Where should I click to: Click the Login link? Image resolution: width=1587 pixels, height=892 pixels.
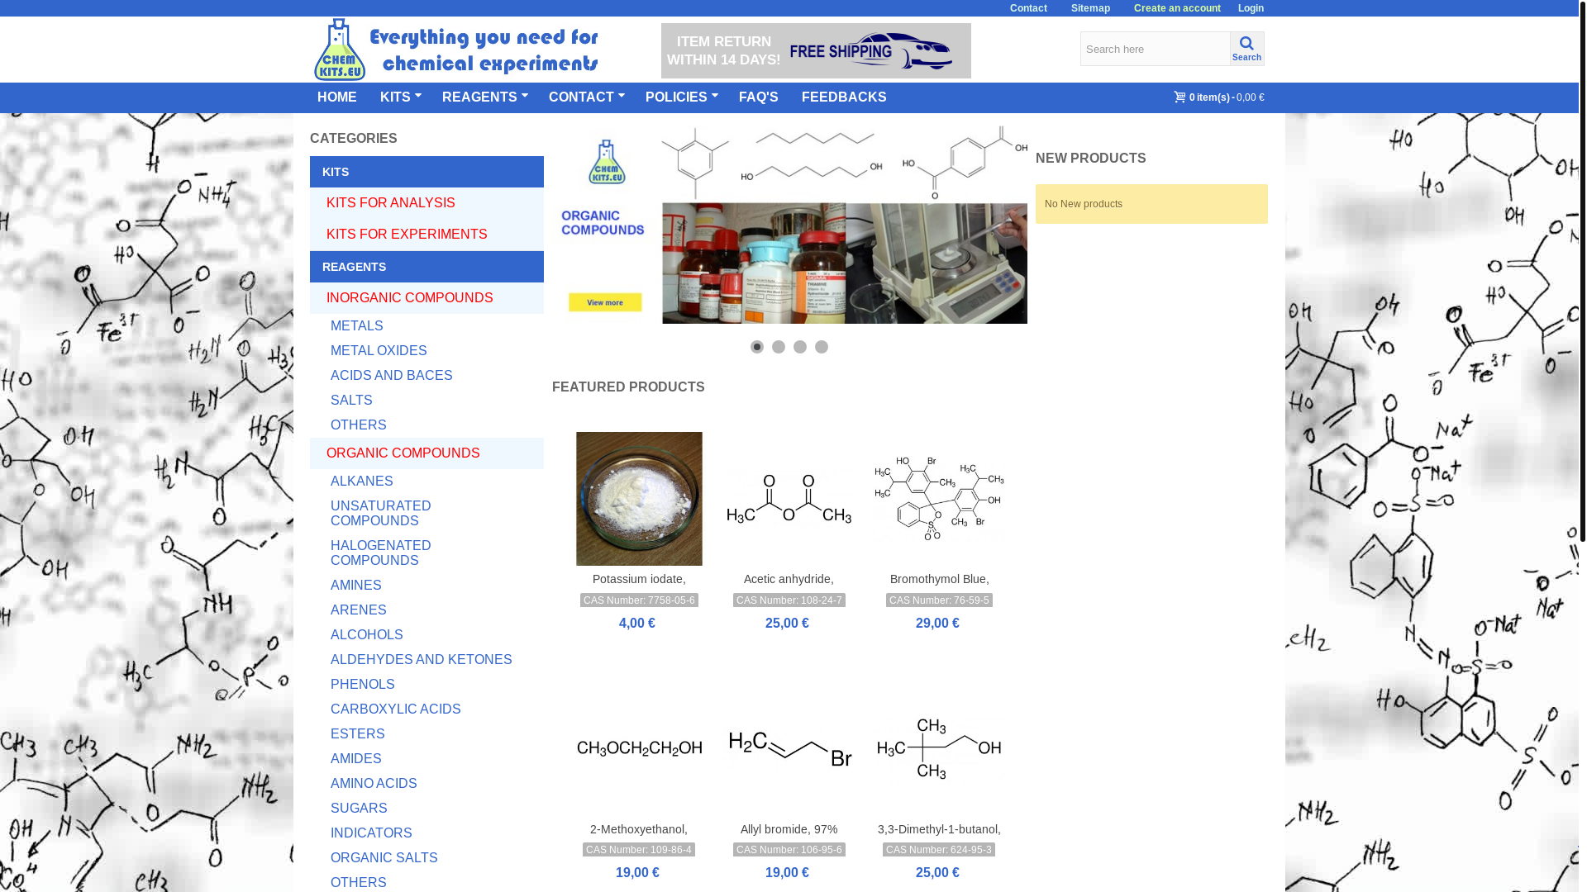(x=1251, y=8)
